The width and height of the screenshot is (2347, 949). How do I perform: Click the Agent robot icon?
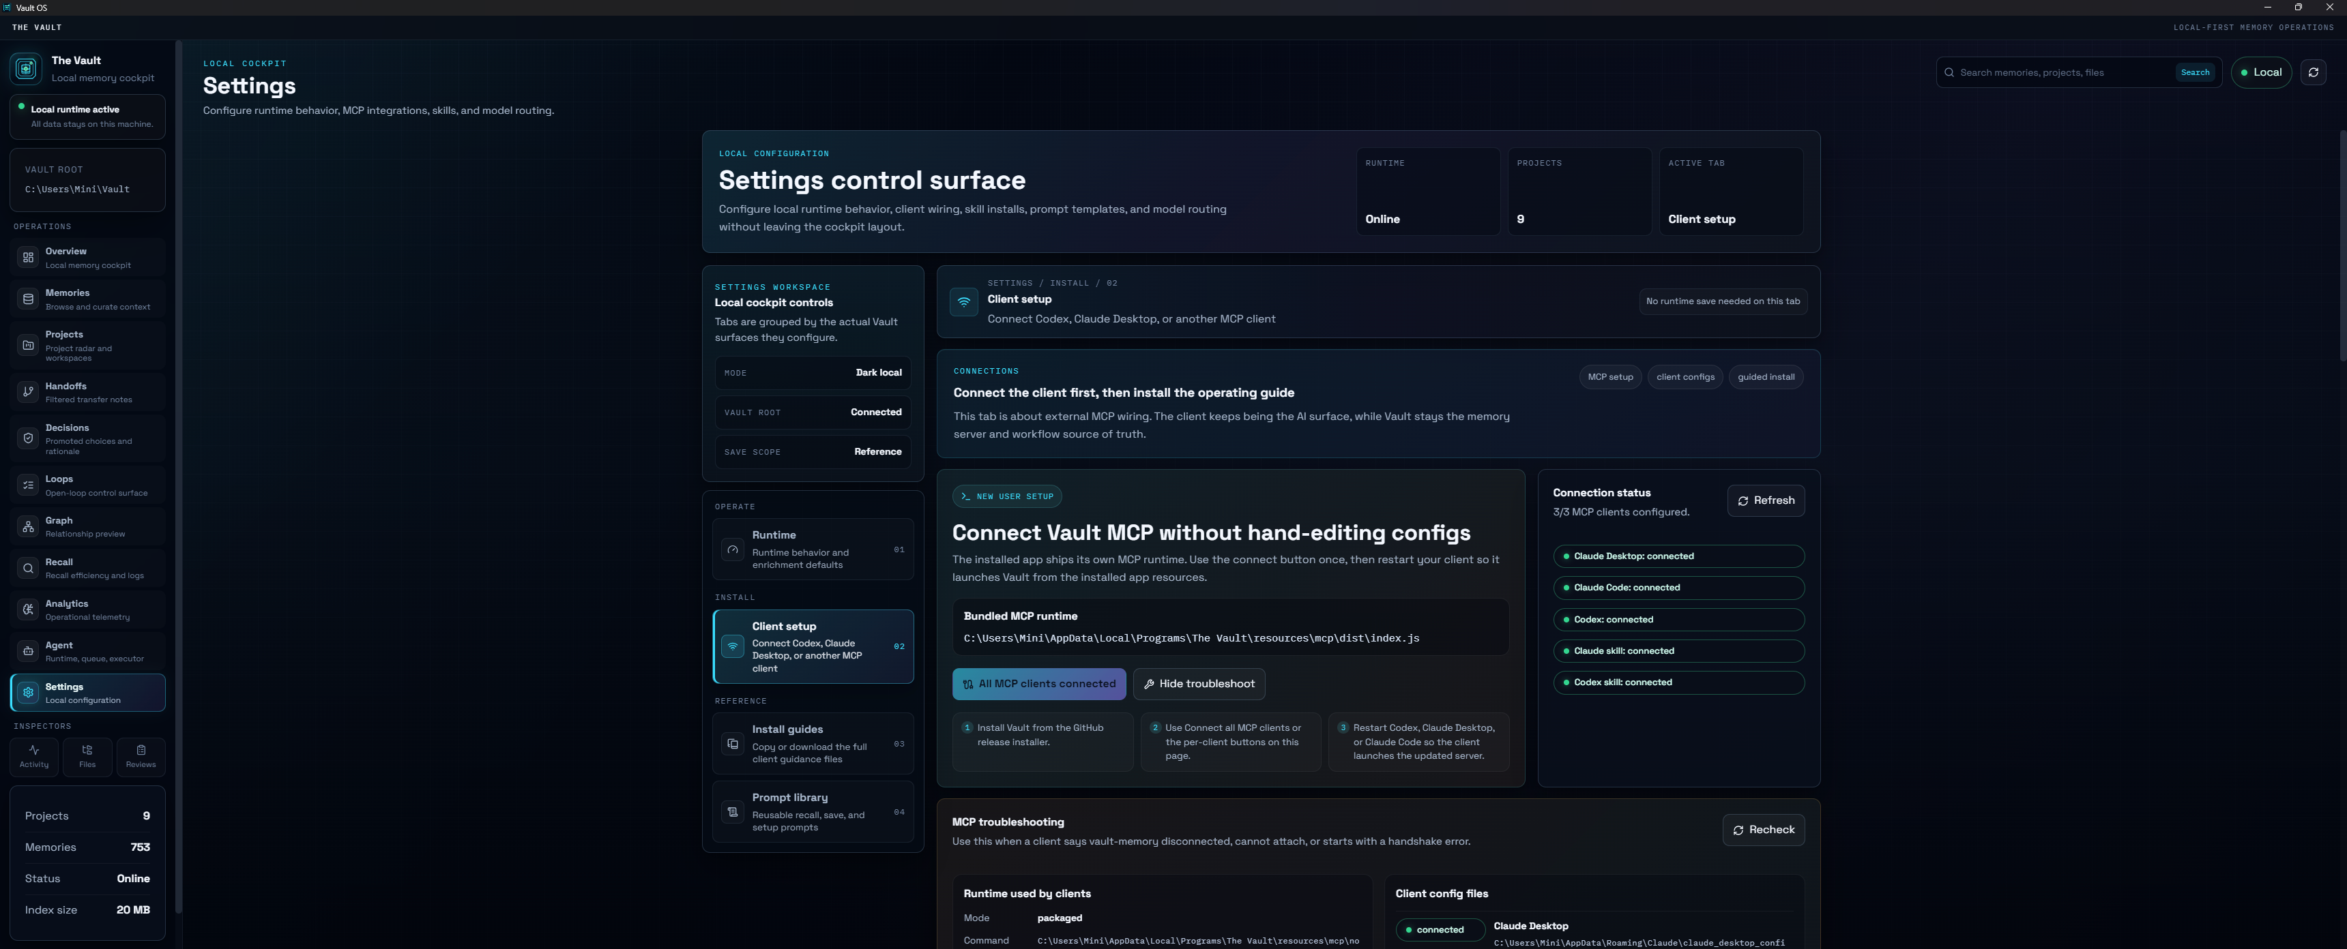(28, 651)
